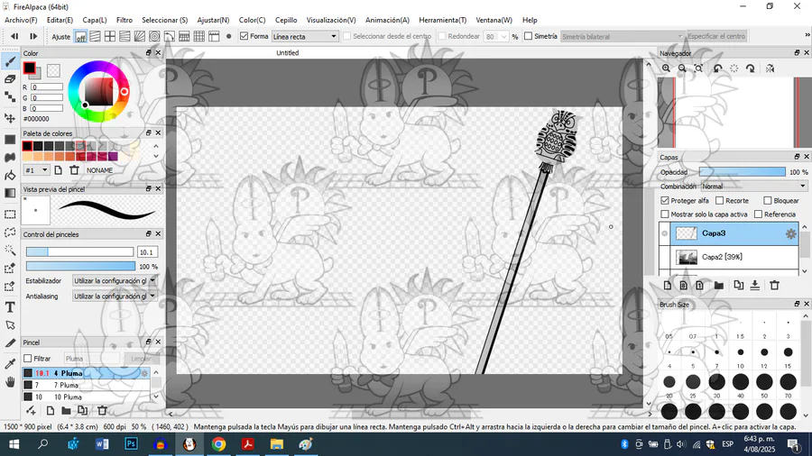
Task: Duplicate layer icon in Capas panel
Action: point(738,286)
